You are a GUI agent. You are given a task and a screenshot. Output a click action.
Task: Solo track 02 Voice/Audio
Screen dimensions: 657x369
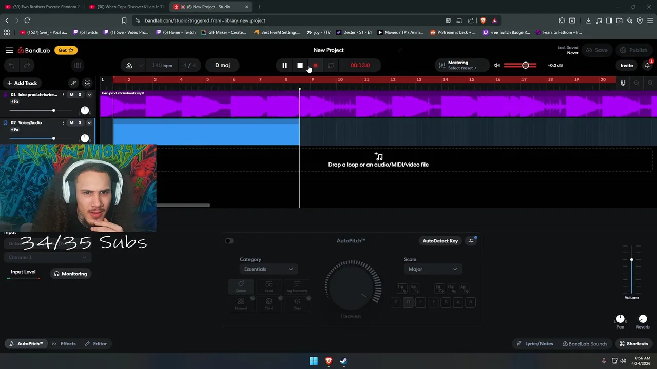pos(80,122)
